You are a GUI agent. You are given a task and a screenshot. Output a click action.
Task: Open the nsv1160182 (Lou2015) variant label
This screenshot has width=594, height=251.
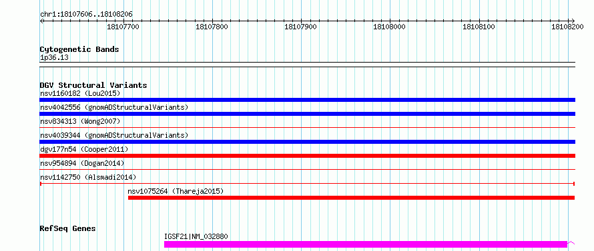pyautogui.click(x=80, y=93)
